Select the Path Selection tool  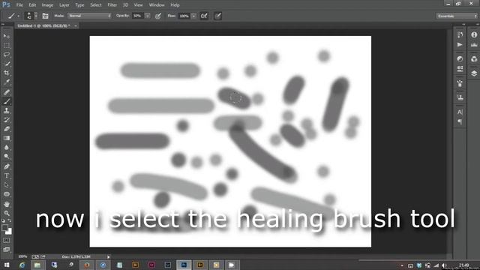[7, 185]
